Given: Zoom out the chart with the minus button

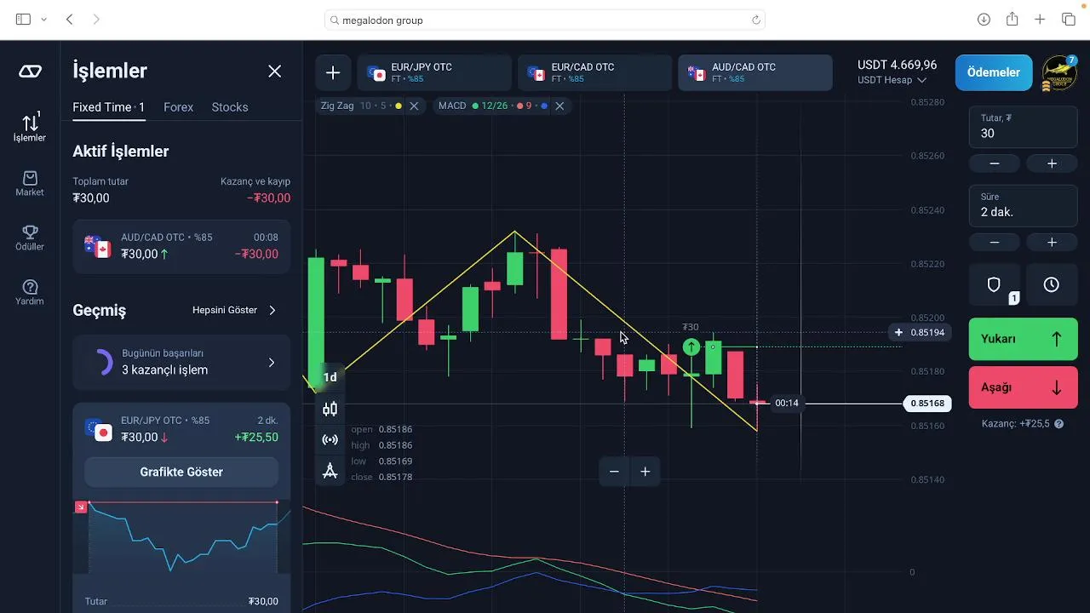Looking at the screenshot, I should tap(614, 472).
